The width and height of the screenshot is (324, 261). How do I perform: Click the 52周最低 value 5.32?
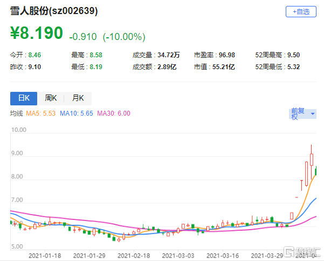(x=293, y=67)
